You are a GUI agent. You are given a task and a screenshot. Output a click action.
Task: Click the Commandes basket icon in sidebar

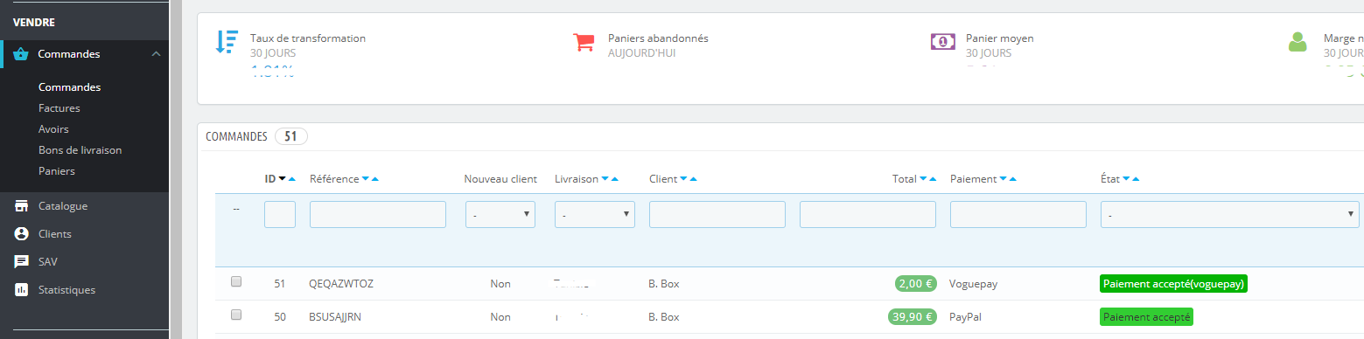22,54
